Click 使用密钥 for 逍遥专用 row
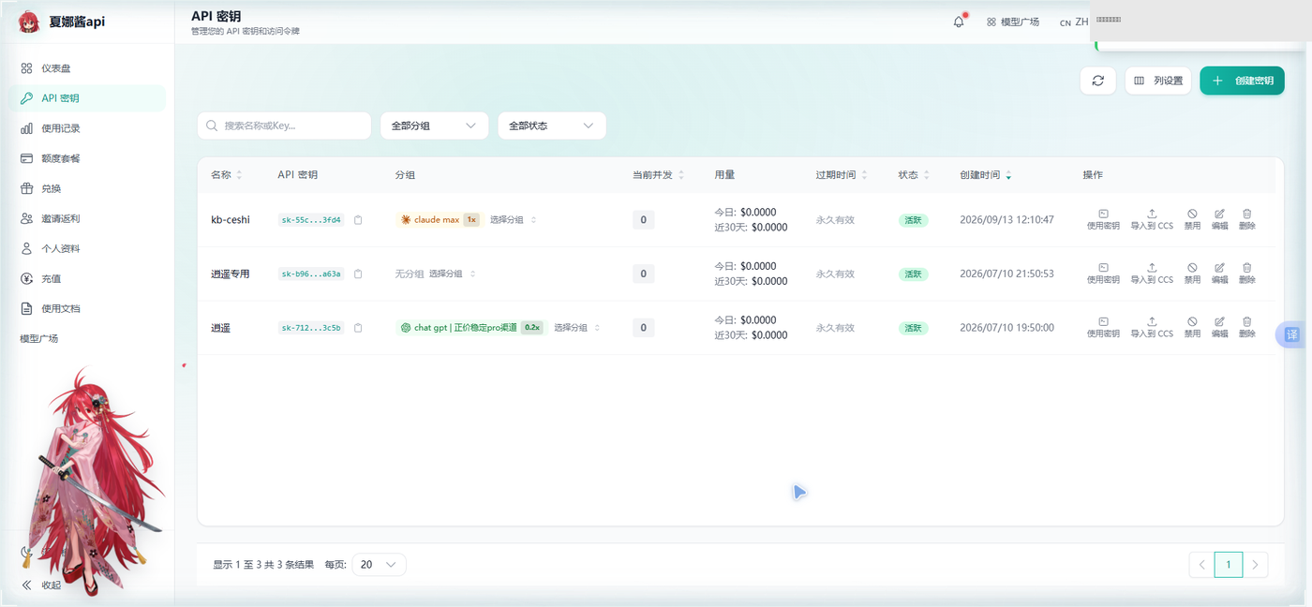Viewport: 1312px width, 607px height. pos(1103,274)
